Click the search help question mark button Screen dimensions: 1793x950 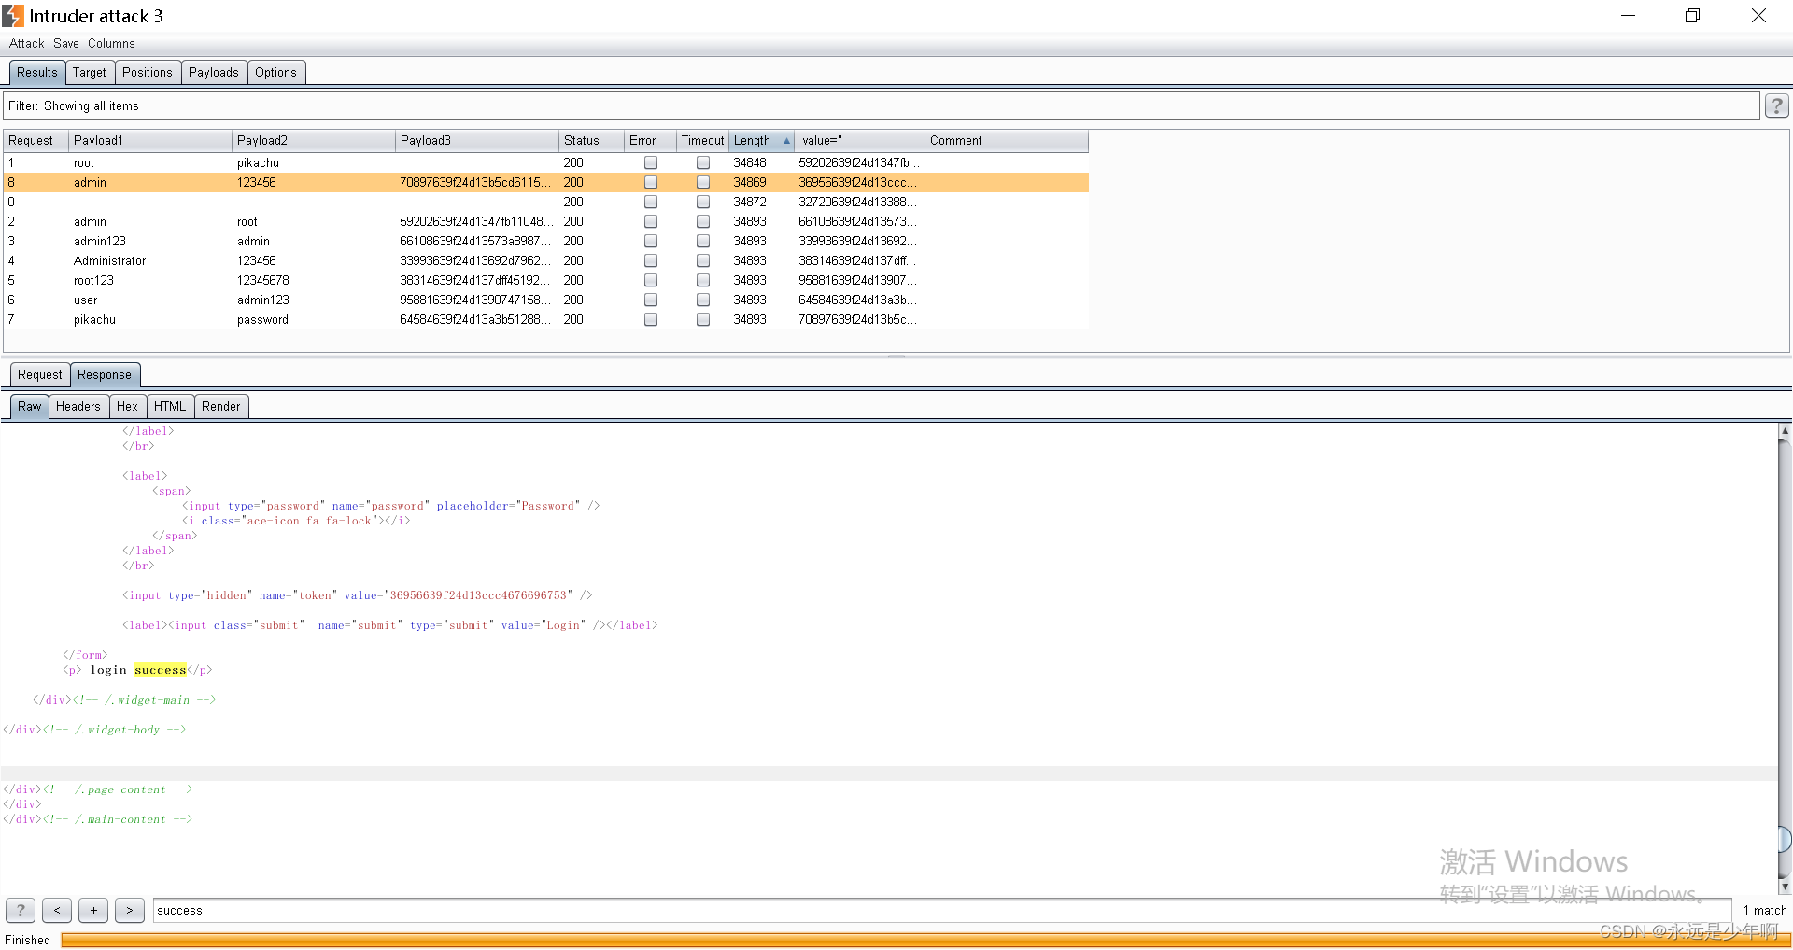tap(21, 910)
